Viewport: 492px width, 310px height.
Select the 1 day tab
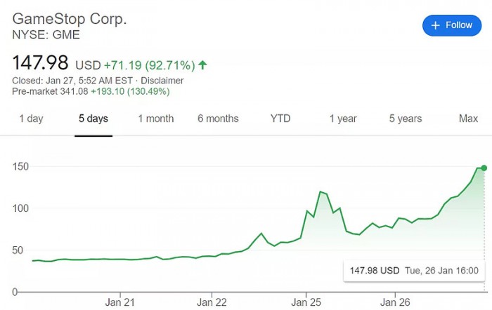coord(31,119)
